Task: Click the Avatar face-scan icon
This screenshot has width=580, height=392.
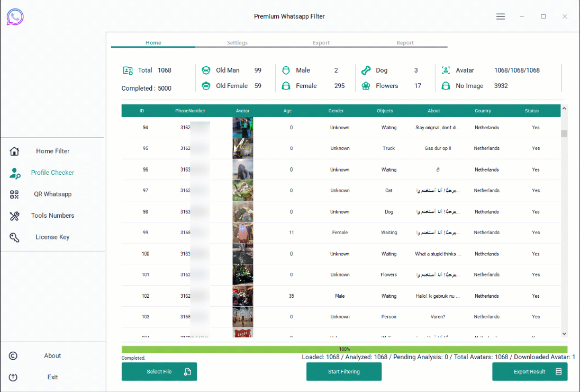Action: tap(446, 70)
